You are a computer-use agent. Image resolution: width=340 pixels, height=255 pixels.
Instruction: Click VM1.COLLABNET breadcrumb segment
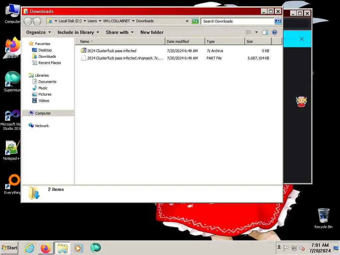click(x=117, y=21)
